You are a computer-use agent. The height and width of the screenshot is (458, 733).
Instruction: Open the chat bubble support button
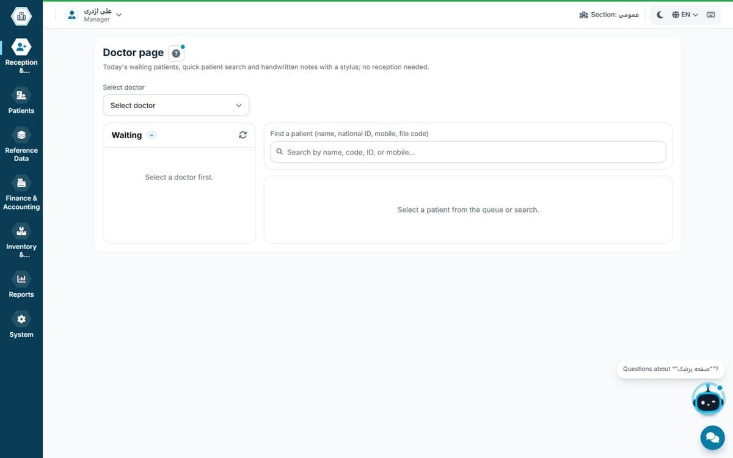(712, 437)
